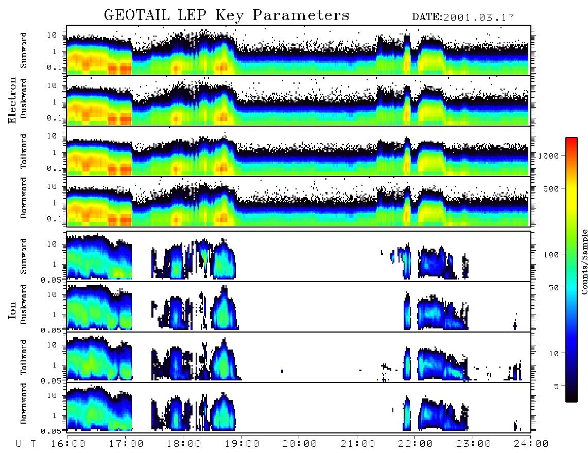Click inside the Electron Sunward spectrogram panel
This screenshot has height=453, width=588.
pyautogui.click(x=299, y=50)
